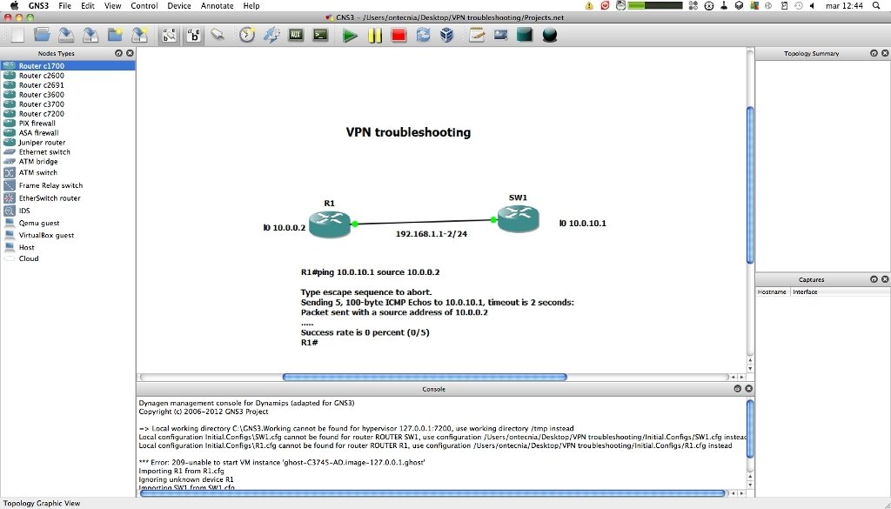891x509 pixels.
Task: Select Router c1700 node type
Action: click(68, 66)
